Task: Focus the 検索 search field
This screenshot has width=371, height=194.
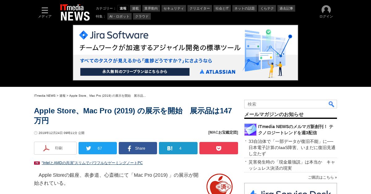Action: click(x=286, y=104)
